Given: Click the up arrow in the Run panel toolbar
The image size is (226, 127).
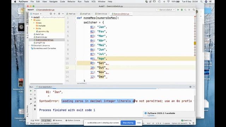Looking at the screenshot, I should (x=35, y=91).
